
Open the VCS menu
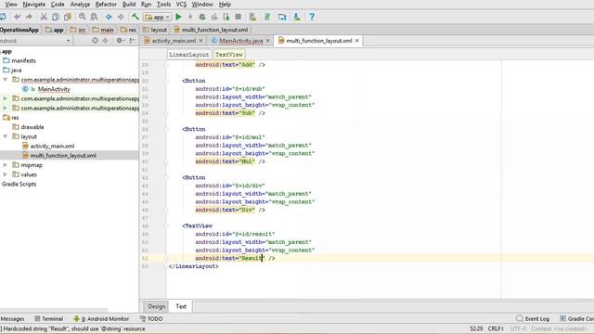pos(181,5)
